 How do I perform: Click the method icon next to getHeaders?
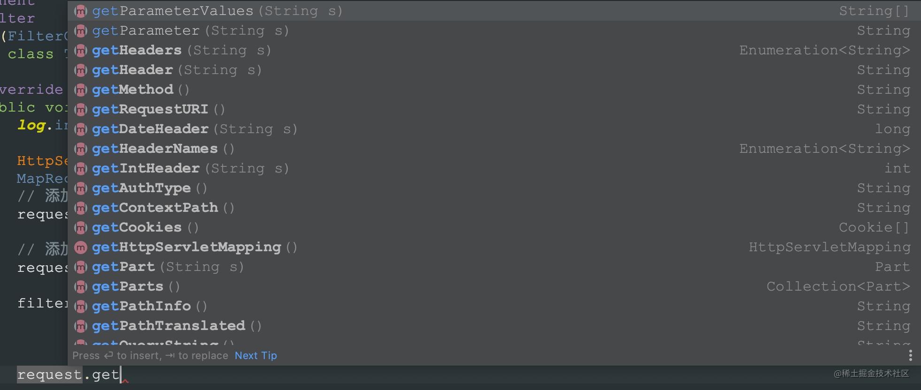click(x=81, y=50)
